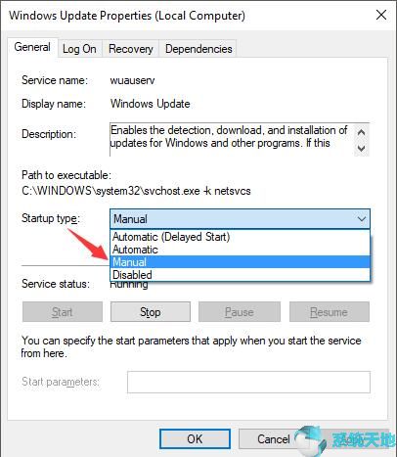The height and width of the screenshot is (457, 397).
Task: Click the Pause service button
Action: click(240, 312)
